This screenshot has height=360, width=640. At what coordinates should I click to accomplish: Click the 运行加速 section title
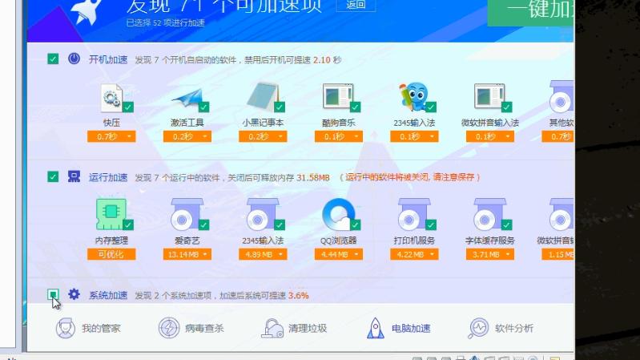[108, 177]
